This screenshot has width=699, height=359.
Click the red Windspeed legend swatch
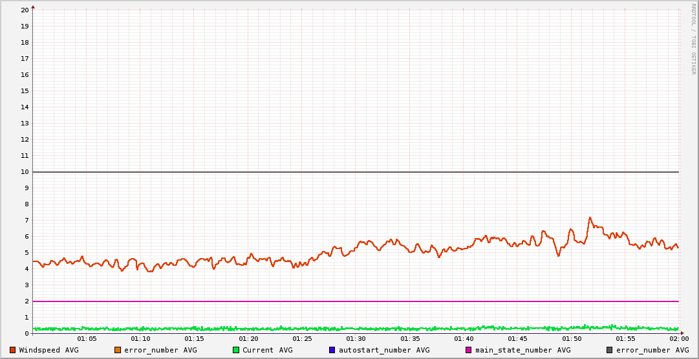pos(13,350)
